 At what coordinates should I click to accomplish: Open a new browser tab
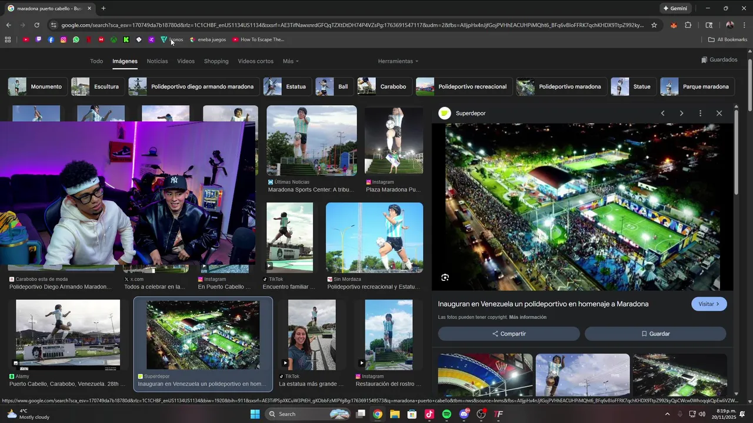(x=104, y=8)
